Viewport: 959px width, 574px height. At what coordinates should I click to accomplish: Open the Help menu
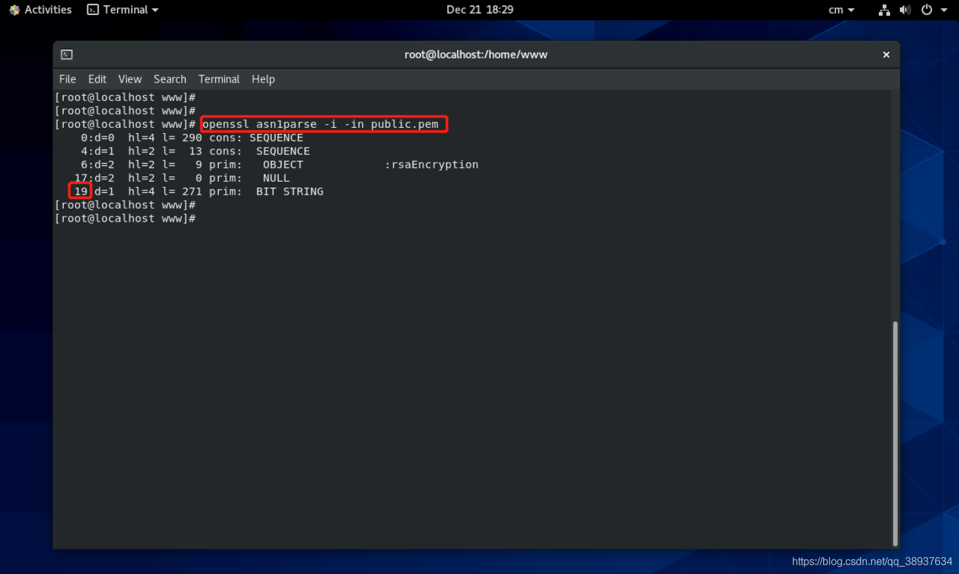pos(263,79)
